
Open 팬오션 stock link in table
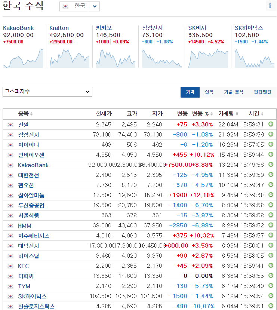pos(26,185)
